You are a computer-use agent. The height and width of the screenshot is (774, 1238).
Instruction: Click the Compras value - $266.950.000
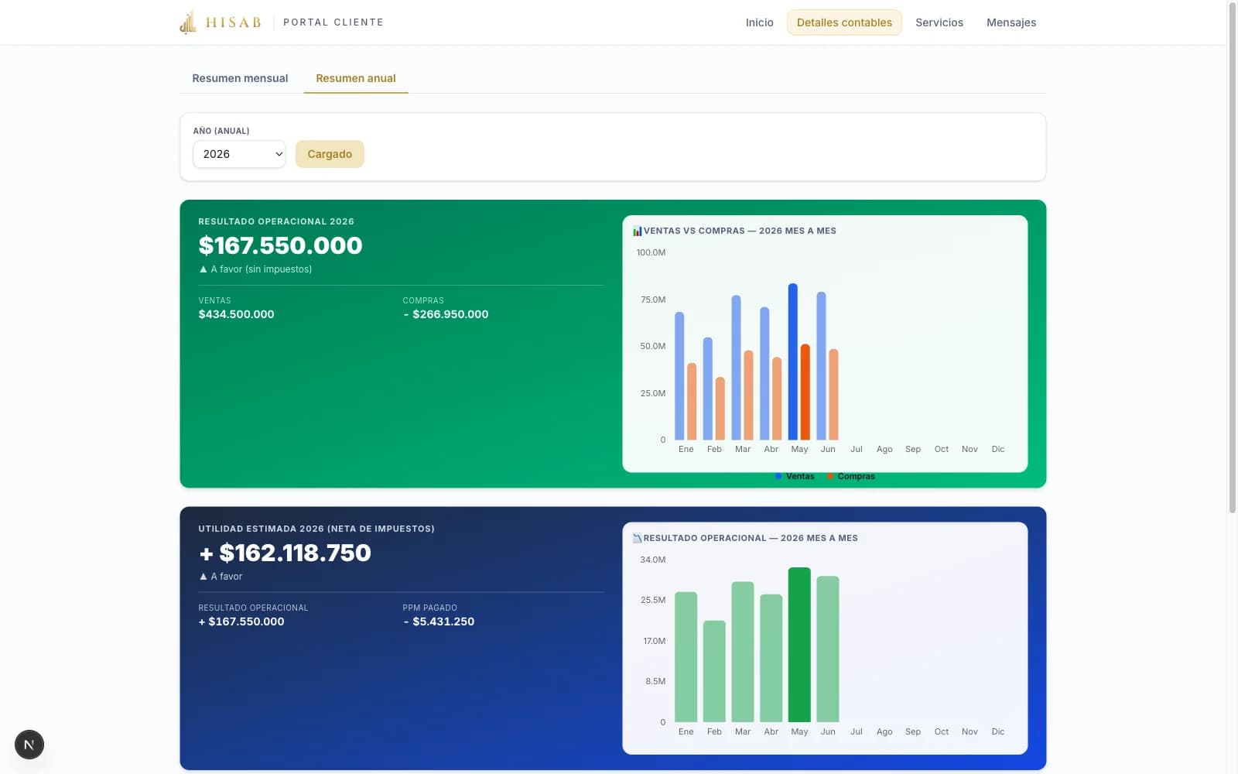(x=446, y=314)
